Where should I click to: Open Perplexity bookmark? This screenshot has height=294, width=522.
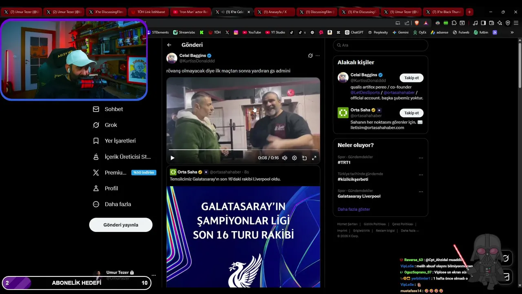tap(378, 32)
